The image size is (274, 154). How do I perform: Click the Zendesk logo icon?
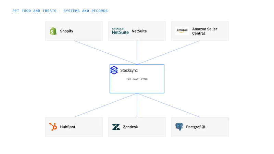116,127
